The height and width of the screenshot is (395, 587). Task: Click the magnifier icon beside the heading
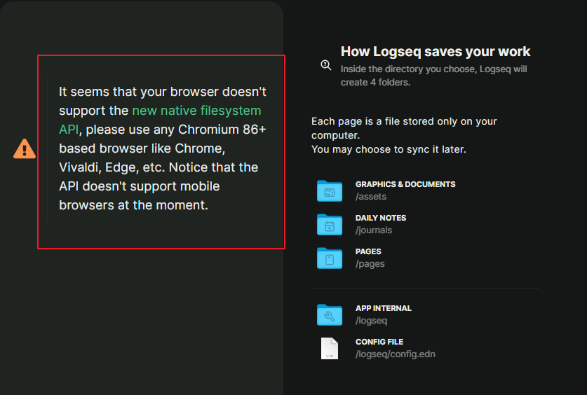[x=326, y=65]
